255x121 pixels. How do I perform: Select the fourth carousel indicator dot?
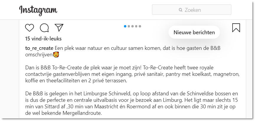136,26
